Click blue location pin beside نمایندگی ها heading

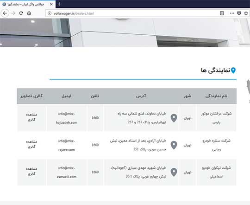pyautogui.click(x=233, y=70)
